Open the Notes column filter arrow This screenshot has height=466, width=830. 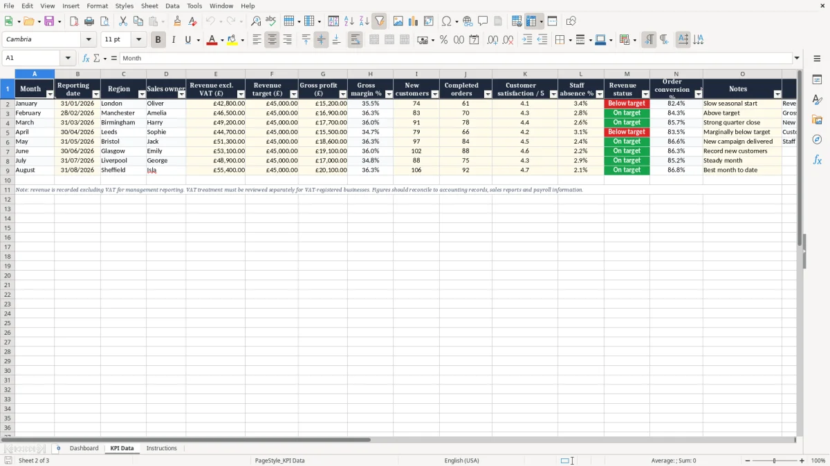pyautogui.click(x=777, y=94)
